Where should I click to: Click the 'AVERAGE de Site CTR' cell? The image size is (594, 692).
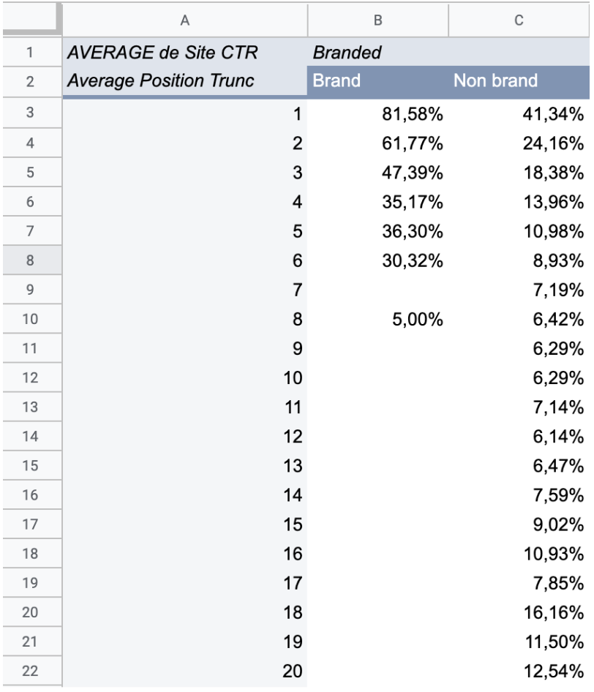185,53
